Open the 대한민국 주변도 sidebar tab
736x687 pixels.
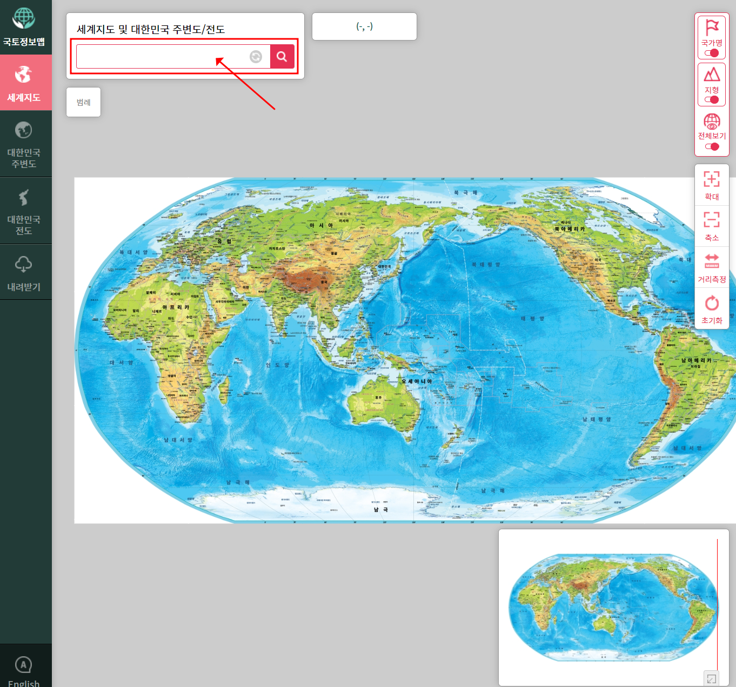(25, 144)
